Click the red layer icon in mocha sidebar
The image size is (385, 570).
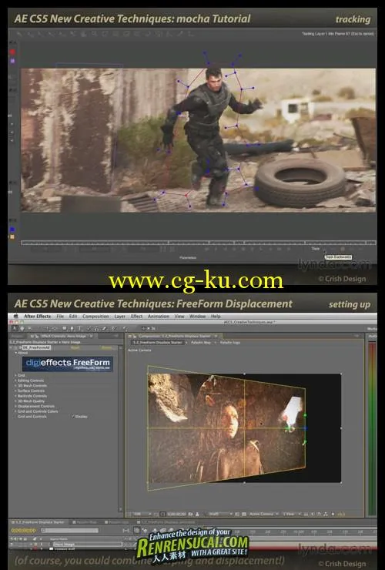click(12, 52)
